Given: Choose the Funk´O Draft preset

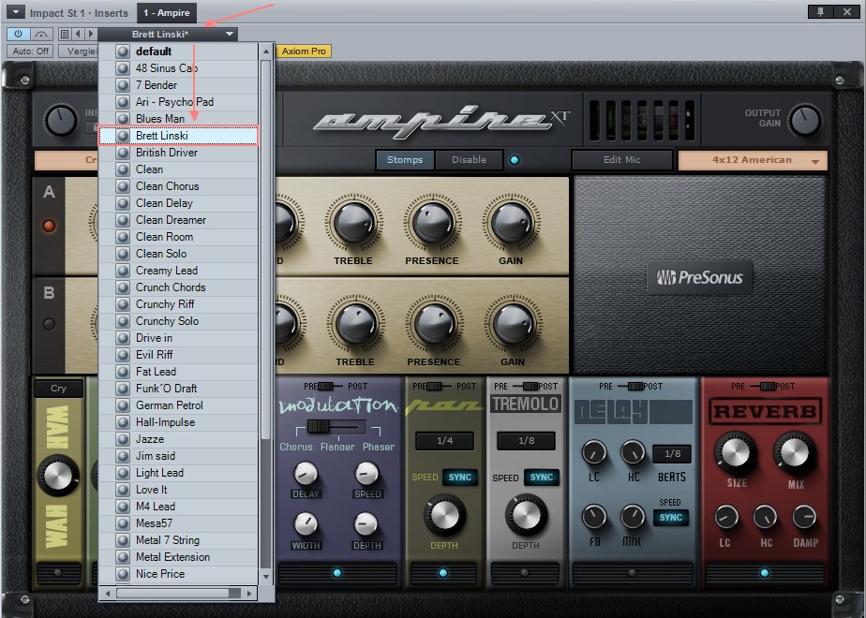Looking at the screenshot, I should 178,389.
